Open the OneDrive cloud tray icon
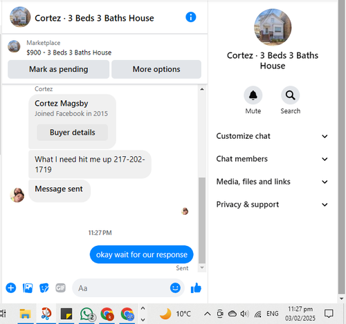The width and height of the screenshot is (346, 324). (233, 314)
